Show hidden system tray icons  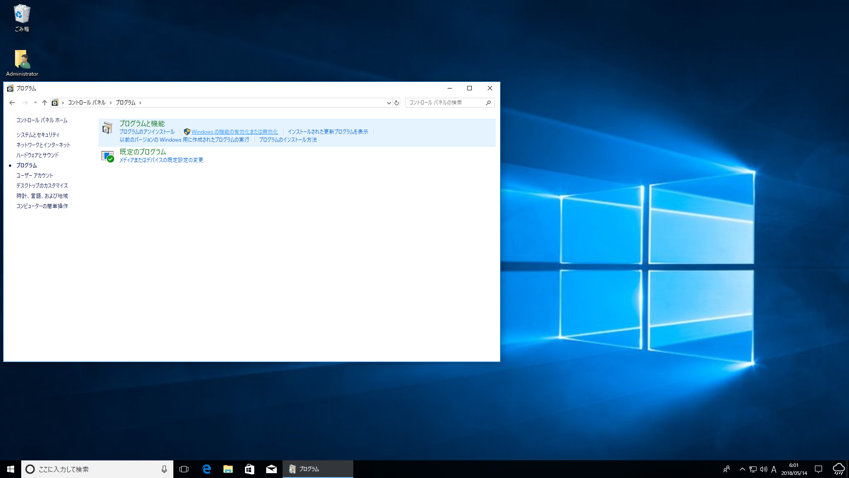742,469
